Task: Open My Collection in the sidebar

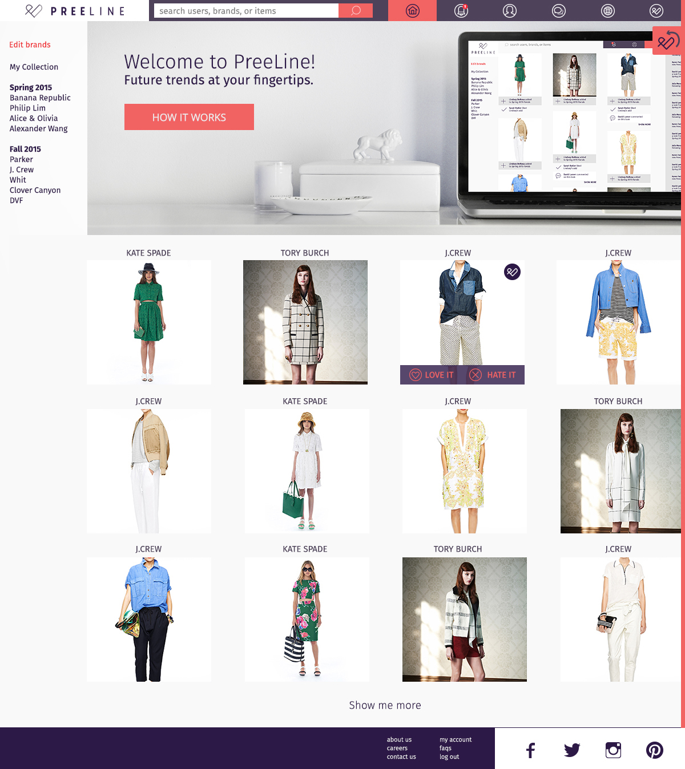Action: 34,67
